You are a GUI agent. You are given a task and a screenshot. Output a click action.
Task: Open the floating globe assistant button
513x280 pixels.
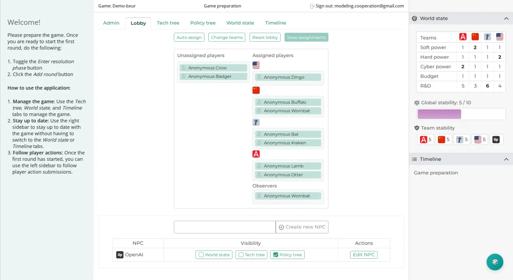click(x=495, y=262)
